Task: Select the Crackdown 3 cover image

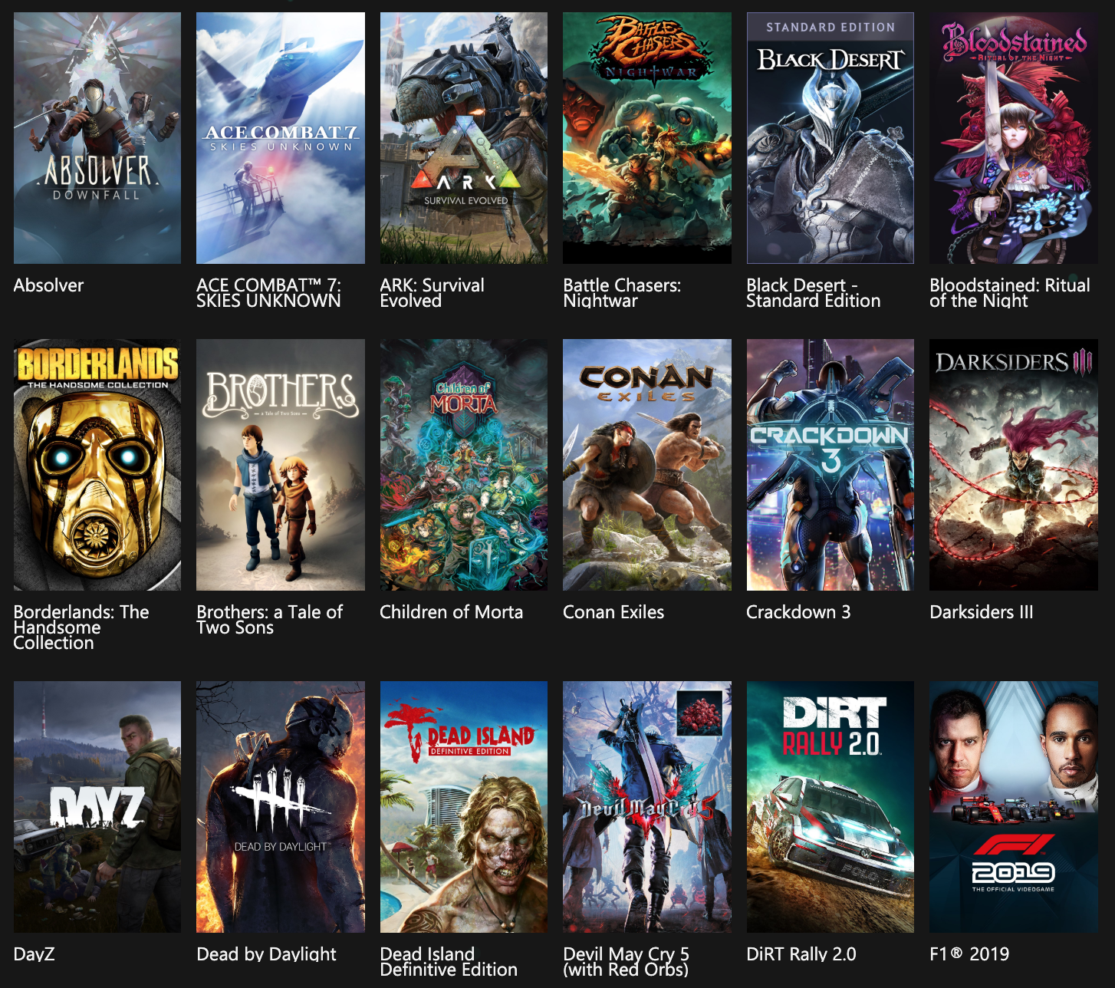Action: pos(830,465)
